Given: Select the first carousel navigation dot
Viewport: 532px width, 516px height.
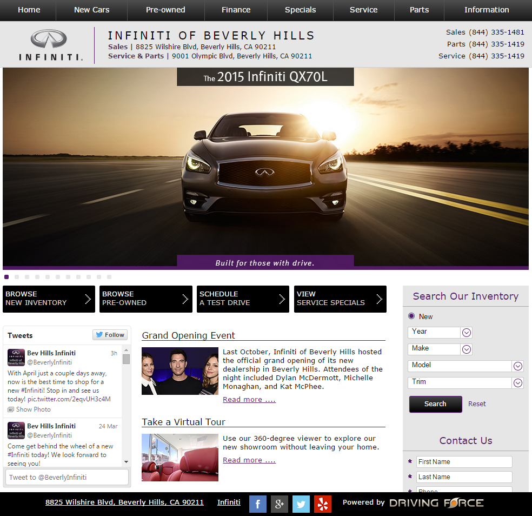Looking at the screenshot, I should point(6,277).
